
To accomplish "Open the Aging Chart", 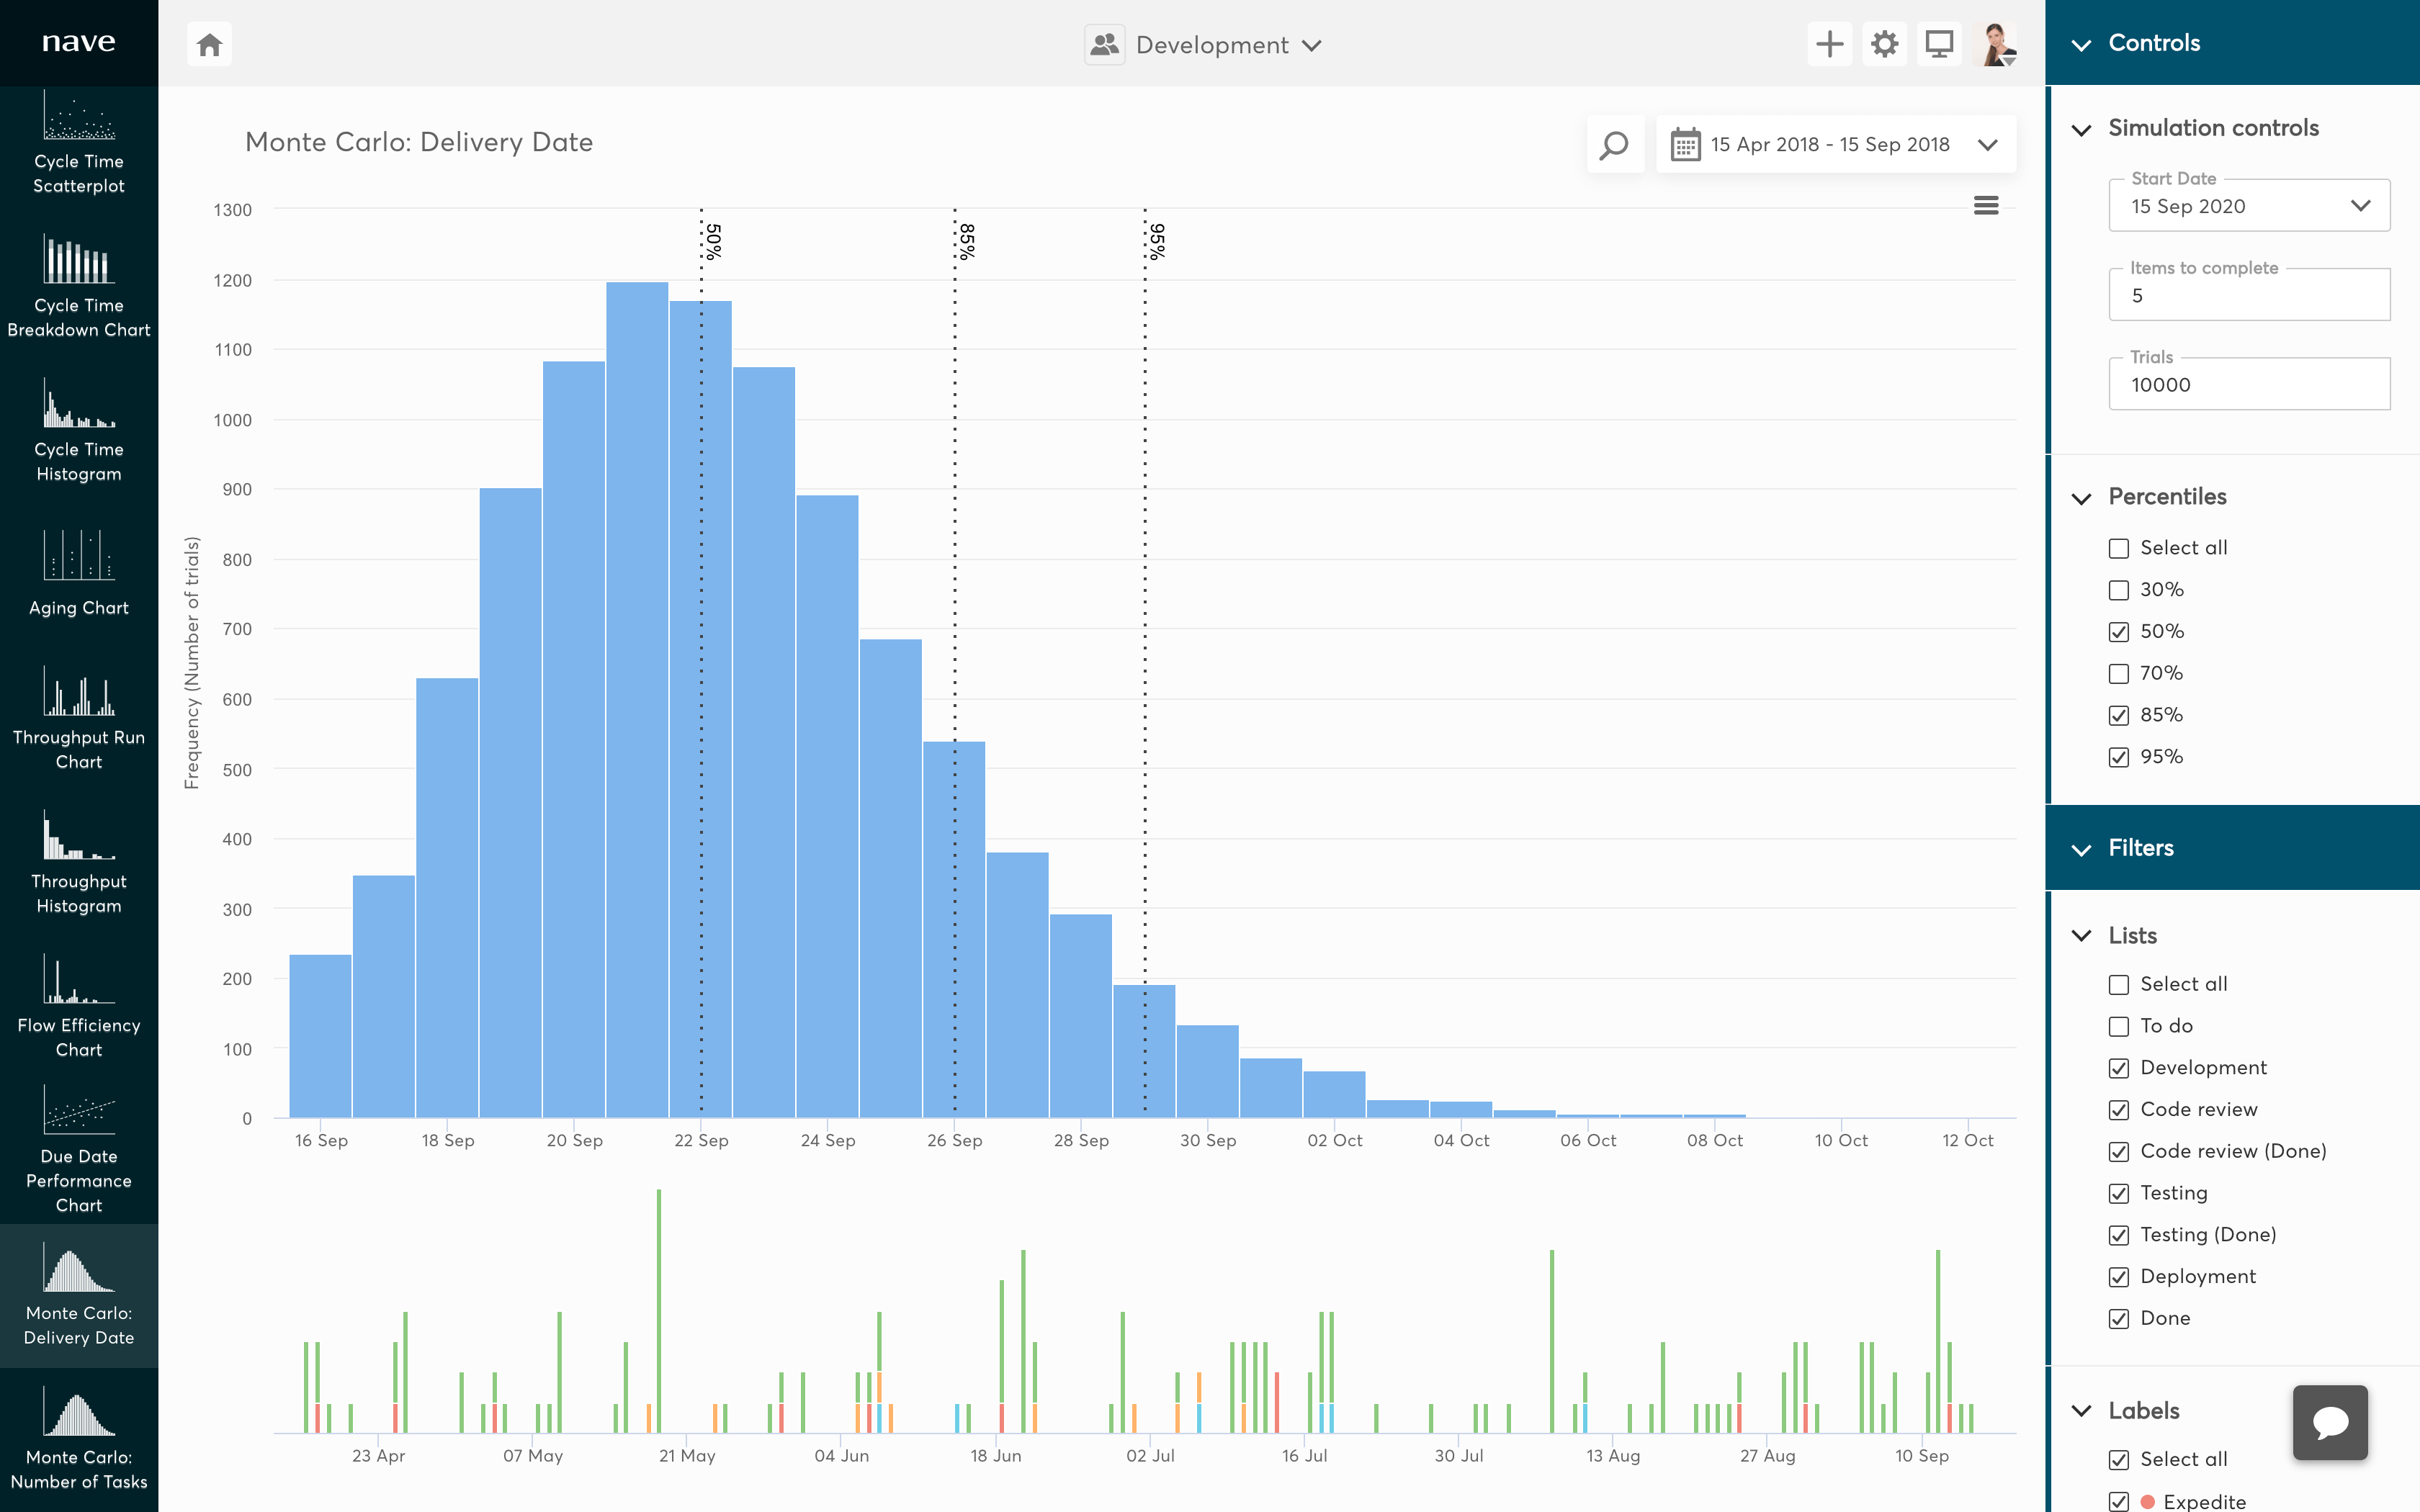I will [x=79, y=575].
